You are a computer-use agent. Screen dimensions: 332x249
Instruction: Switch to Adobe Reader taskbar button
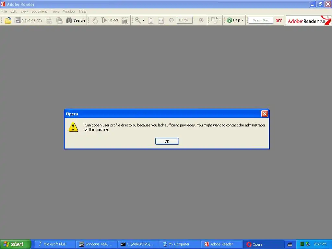point(221,244)
